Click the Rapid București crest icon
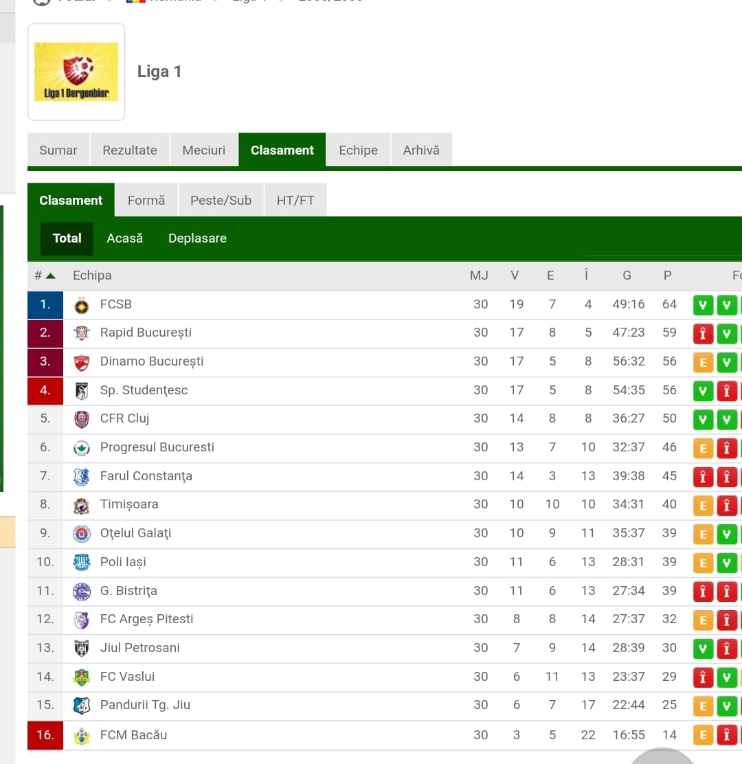Viewport: 742px width, 764px height. click(x=81, y=333)
